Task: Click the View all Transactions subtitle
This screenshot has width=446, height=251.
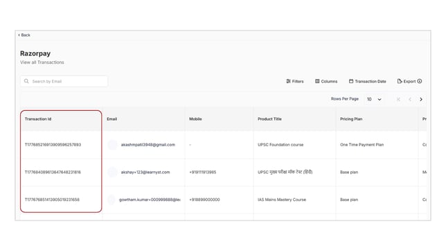Action: pos(42,62)
